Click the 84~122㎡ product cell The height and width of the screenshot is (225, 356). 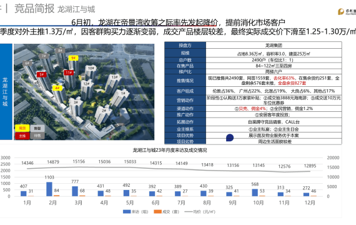(x=274, y=66)
